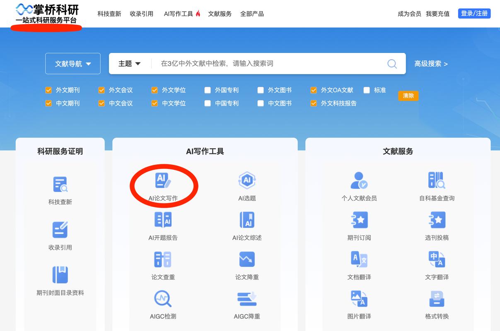
Task: Launch the 论文降重 icon
Action: tap(247, 259)
